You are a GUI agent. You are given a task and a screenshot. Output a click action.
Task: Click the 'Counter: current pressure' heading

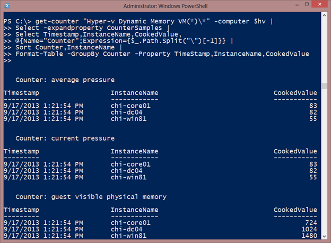65,138
